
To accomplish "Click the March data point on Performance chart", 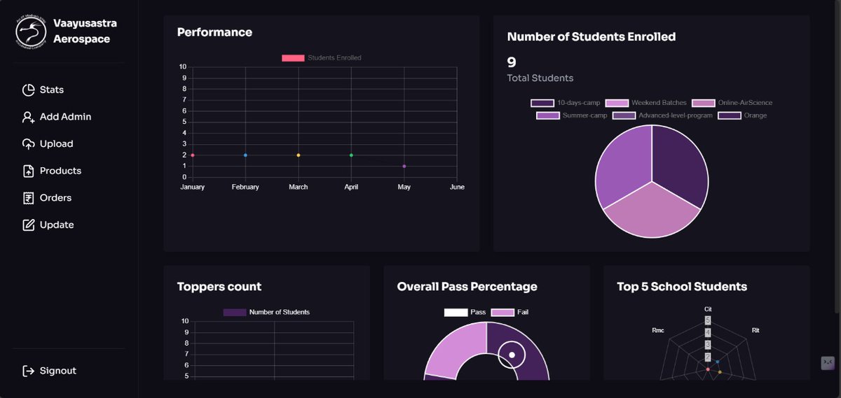I will click(299, 155).
